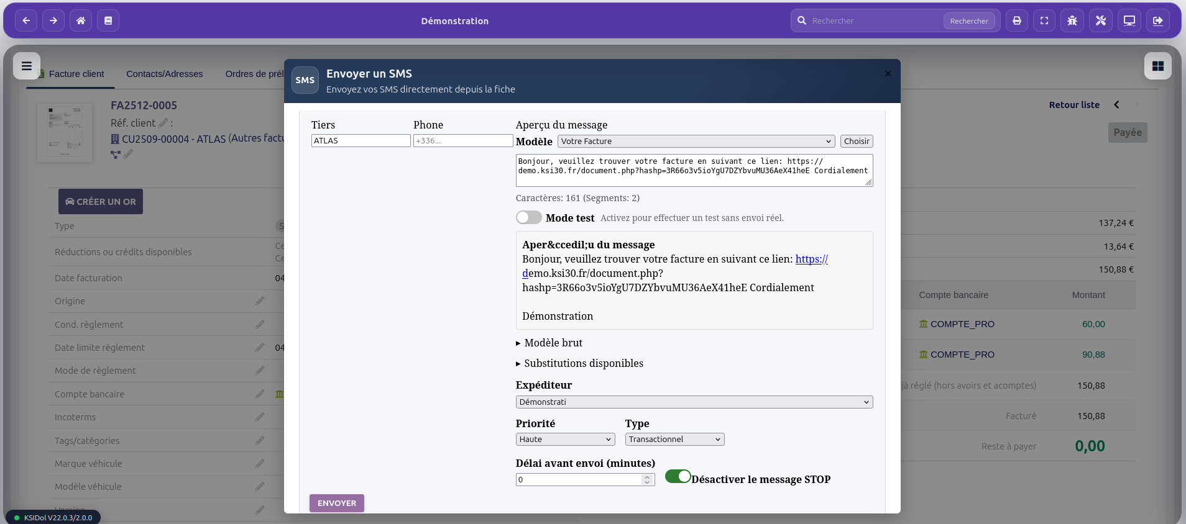Open the Priorité dropdown set to Haute
This screenshot has width=1186, height=524.
click(x=565, y=439)
